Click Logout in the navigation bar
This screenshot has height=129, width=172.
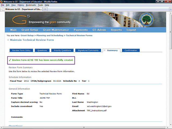click(x=131, y=30)
